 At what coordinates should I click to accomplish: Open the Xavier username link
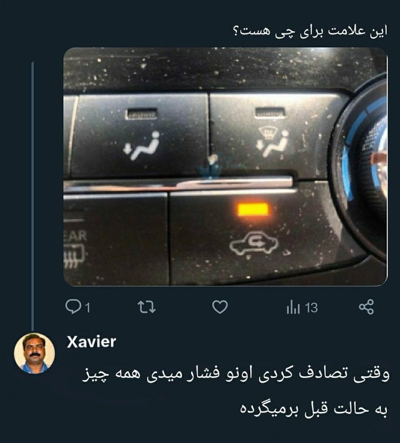coord(91,342)
